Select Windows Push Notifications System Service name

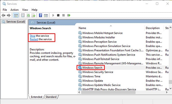click(x=109, y=55)
